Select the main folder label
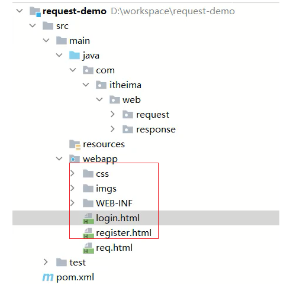 (79, 41)
